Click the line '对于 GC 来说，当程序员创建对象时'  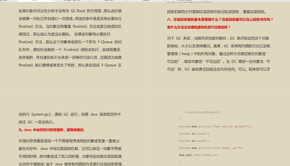click(x=218, y=38)
